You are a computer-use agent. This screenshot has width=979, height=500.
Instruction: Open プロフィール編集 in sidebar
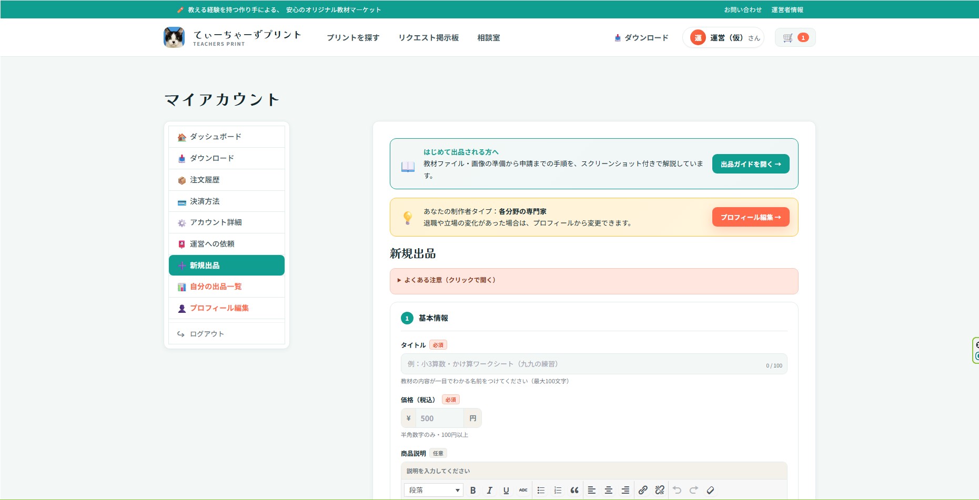pos(227,308)
